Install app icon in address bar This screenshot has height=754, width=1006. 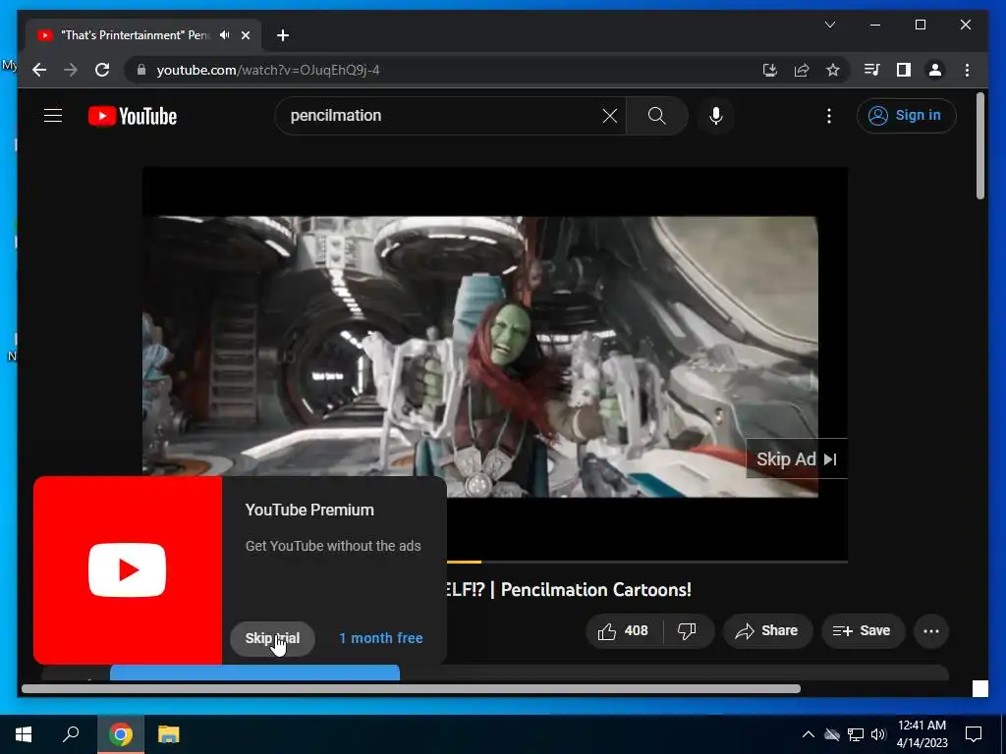tap(770, 70)
